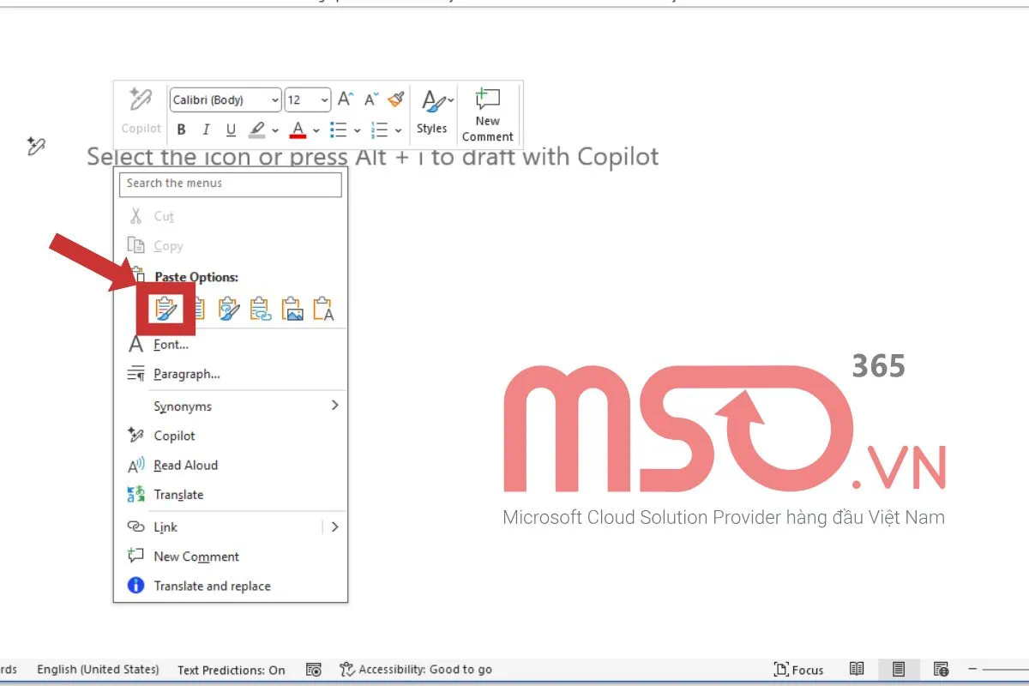
Task: Open the highlight color tool
Action: coord(257,129)
